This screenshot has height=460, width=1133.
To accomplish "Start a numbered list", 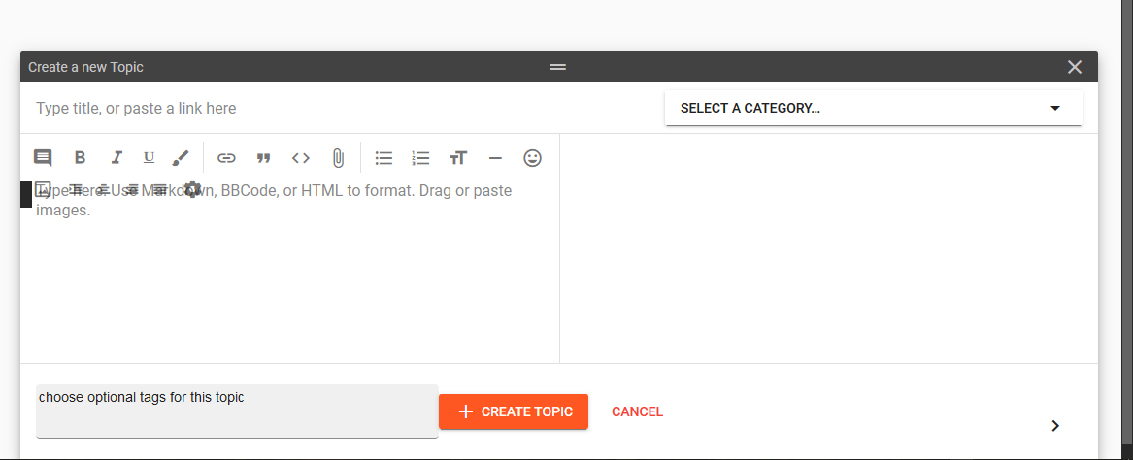I will [x=420, y=158].
